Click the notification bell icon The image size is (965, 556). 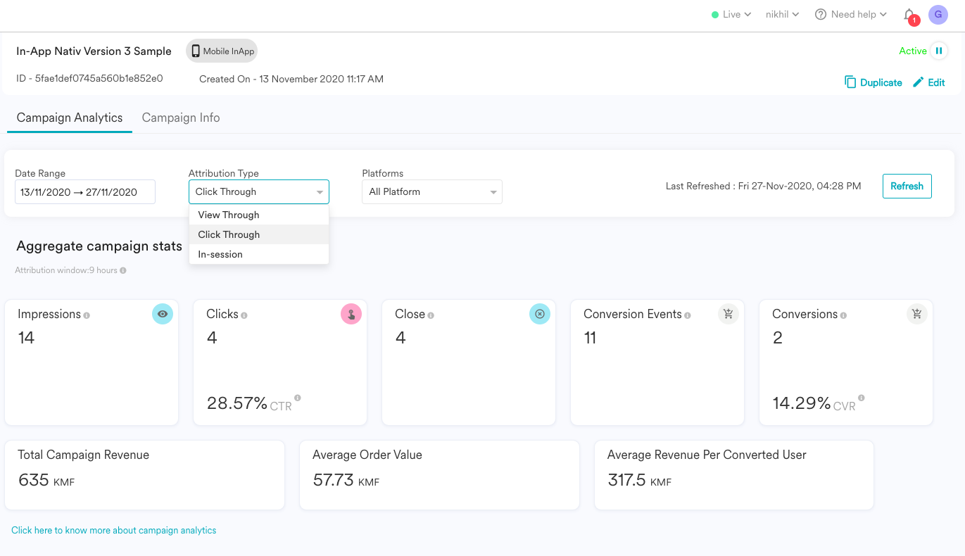(x=909, y=15)
